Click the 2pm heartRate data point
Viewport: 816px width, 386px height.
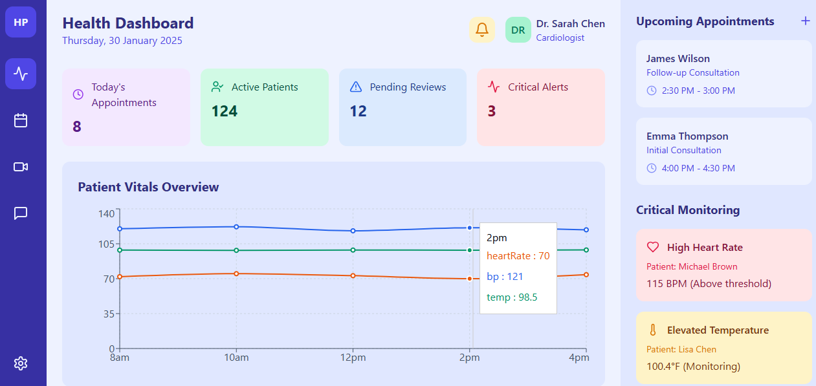coord(469,279)
